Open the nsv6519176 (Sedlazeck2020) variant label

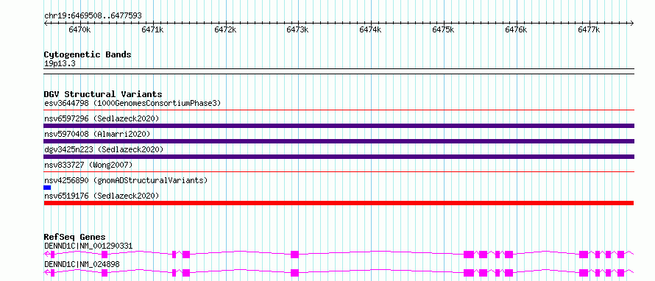(x=102, y=196)
